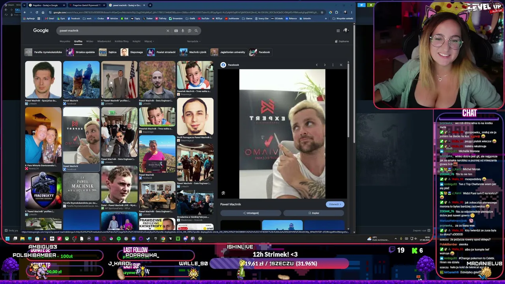Open the Fragowskyy logo thumbnail

coord(43,191)
